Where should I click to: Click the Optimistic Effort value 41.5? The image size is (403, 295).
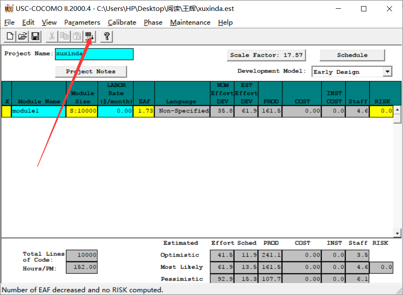tap(222, 255)
